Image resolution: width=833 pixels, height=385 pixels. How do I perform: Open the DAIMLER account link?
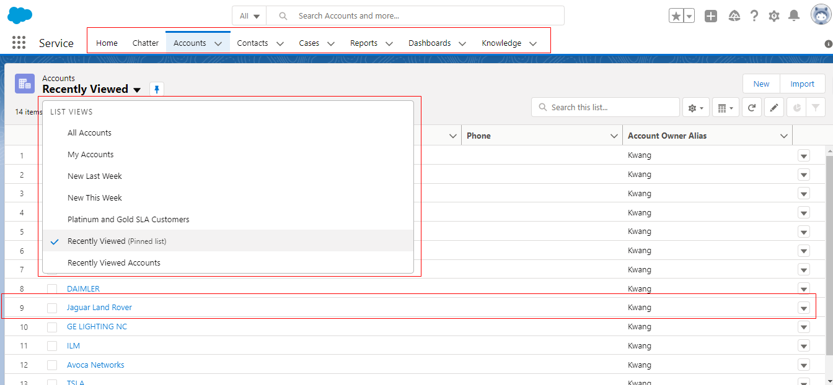point(83,289)
